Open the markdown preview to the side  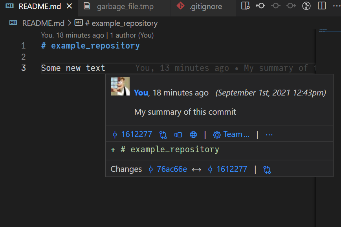pyautogui.click(x=246, y=6)
